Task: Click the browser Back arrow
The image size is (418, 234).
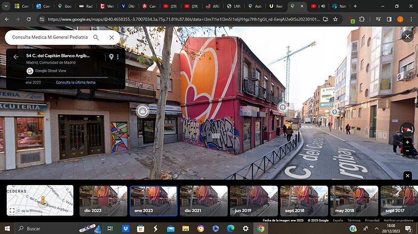Action: [7, 19]
